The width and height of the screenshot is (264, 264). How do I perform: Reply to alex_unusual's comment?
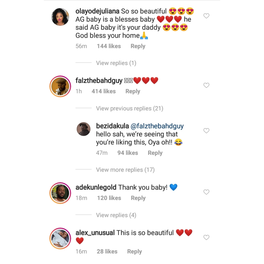pos(134,251)
